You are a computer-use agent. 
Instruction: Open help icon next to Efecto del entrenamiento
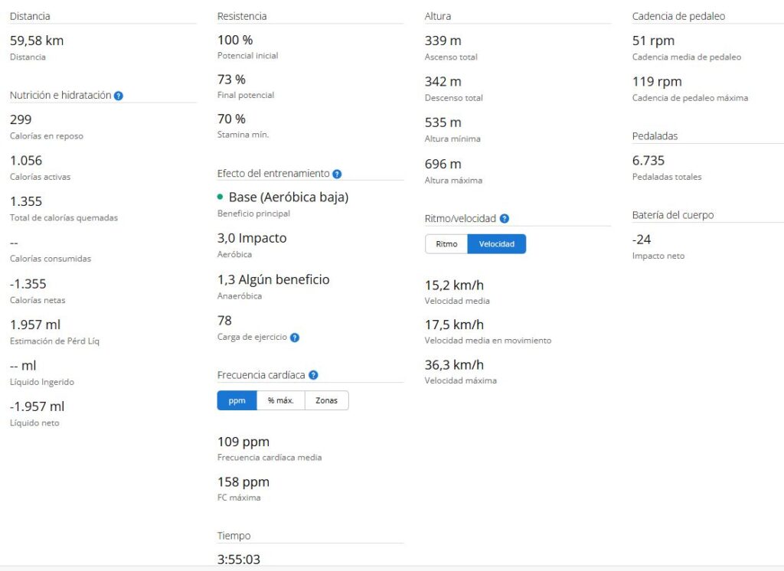pyautogui.click(x=337, y=174)
